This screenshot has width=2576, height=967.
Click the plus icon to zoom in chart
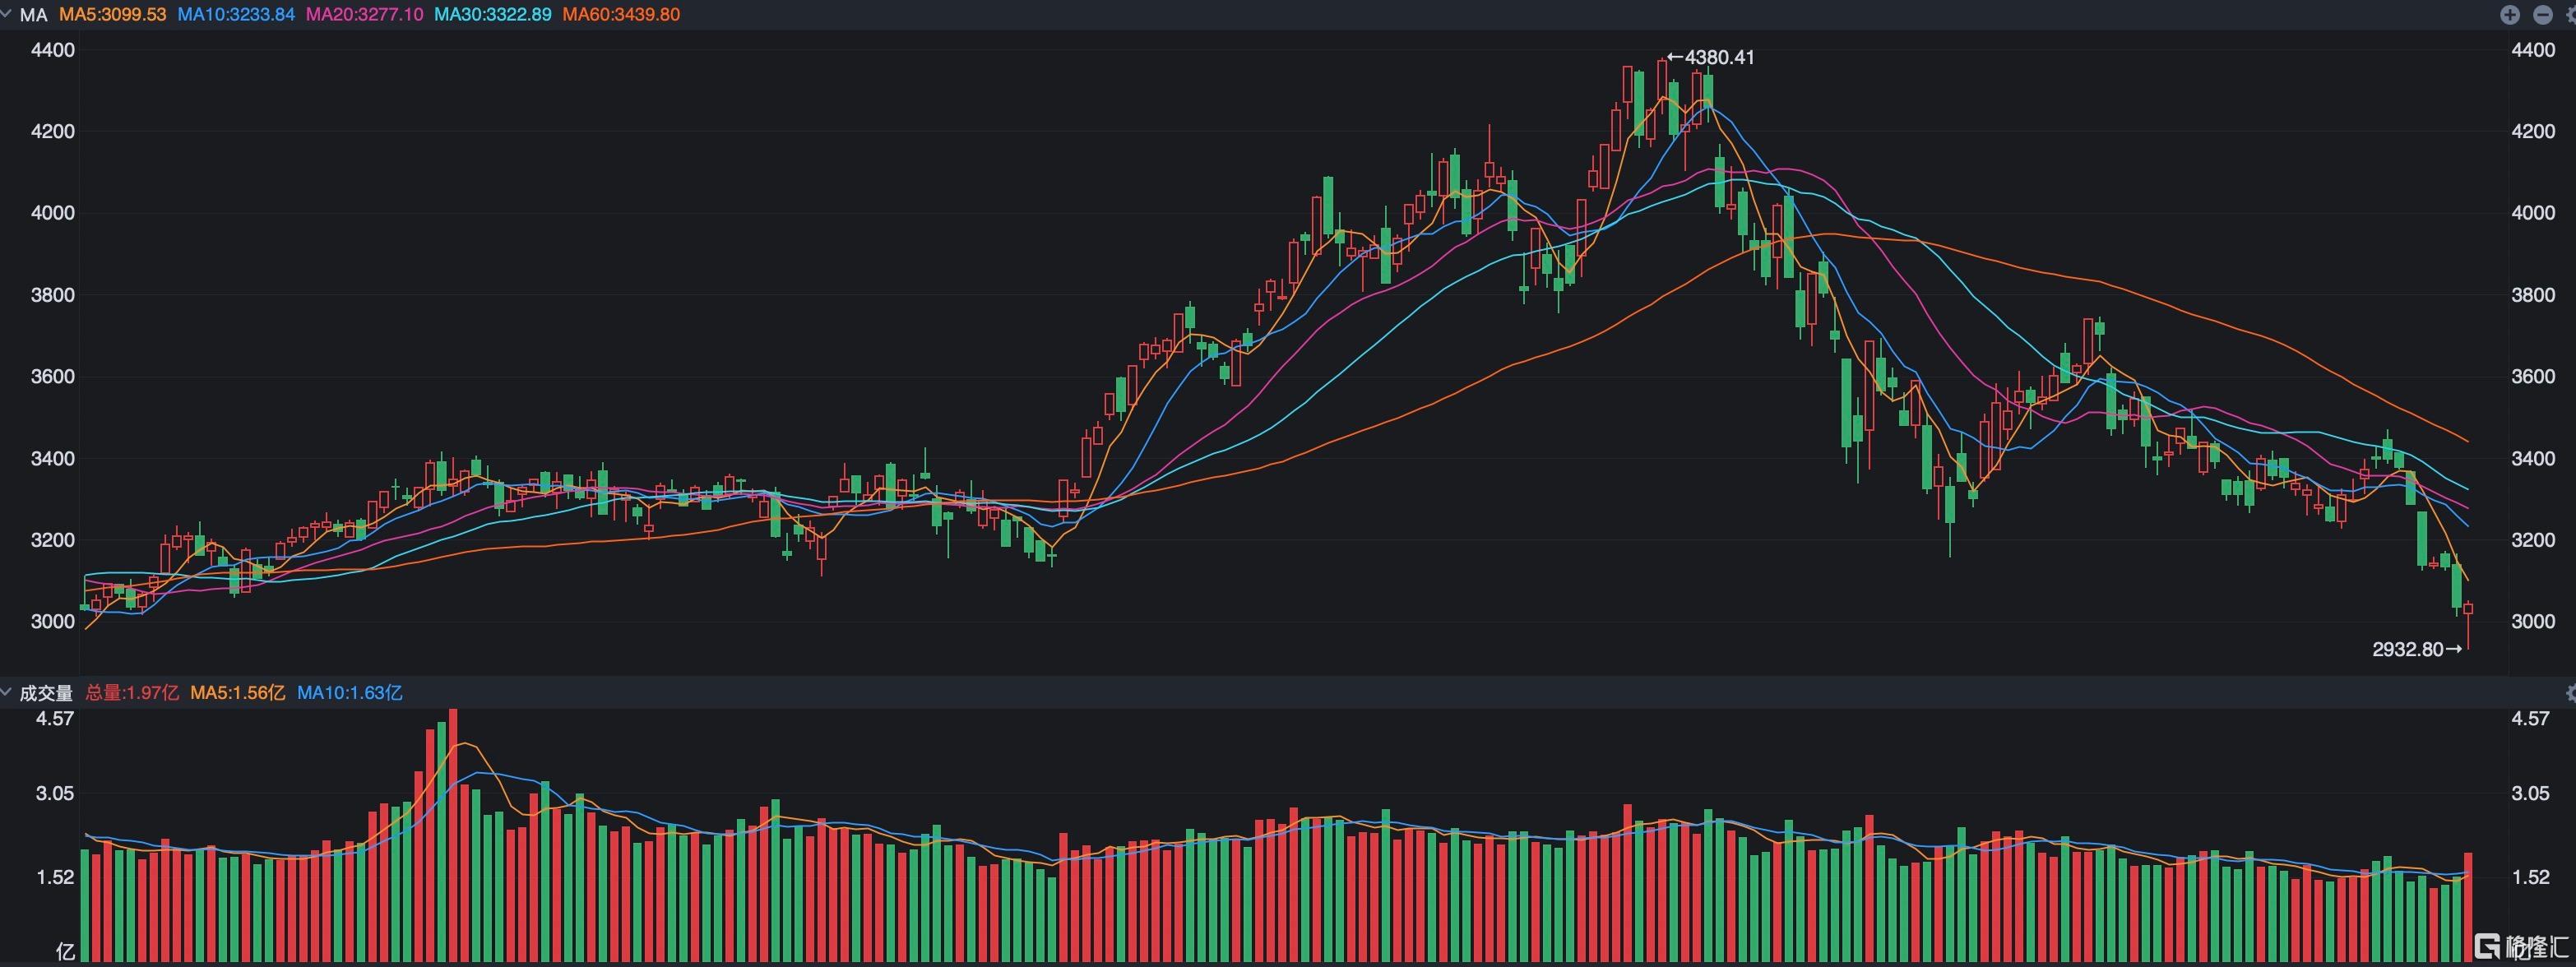[x=2510, y=14]
